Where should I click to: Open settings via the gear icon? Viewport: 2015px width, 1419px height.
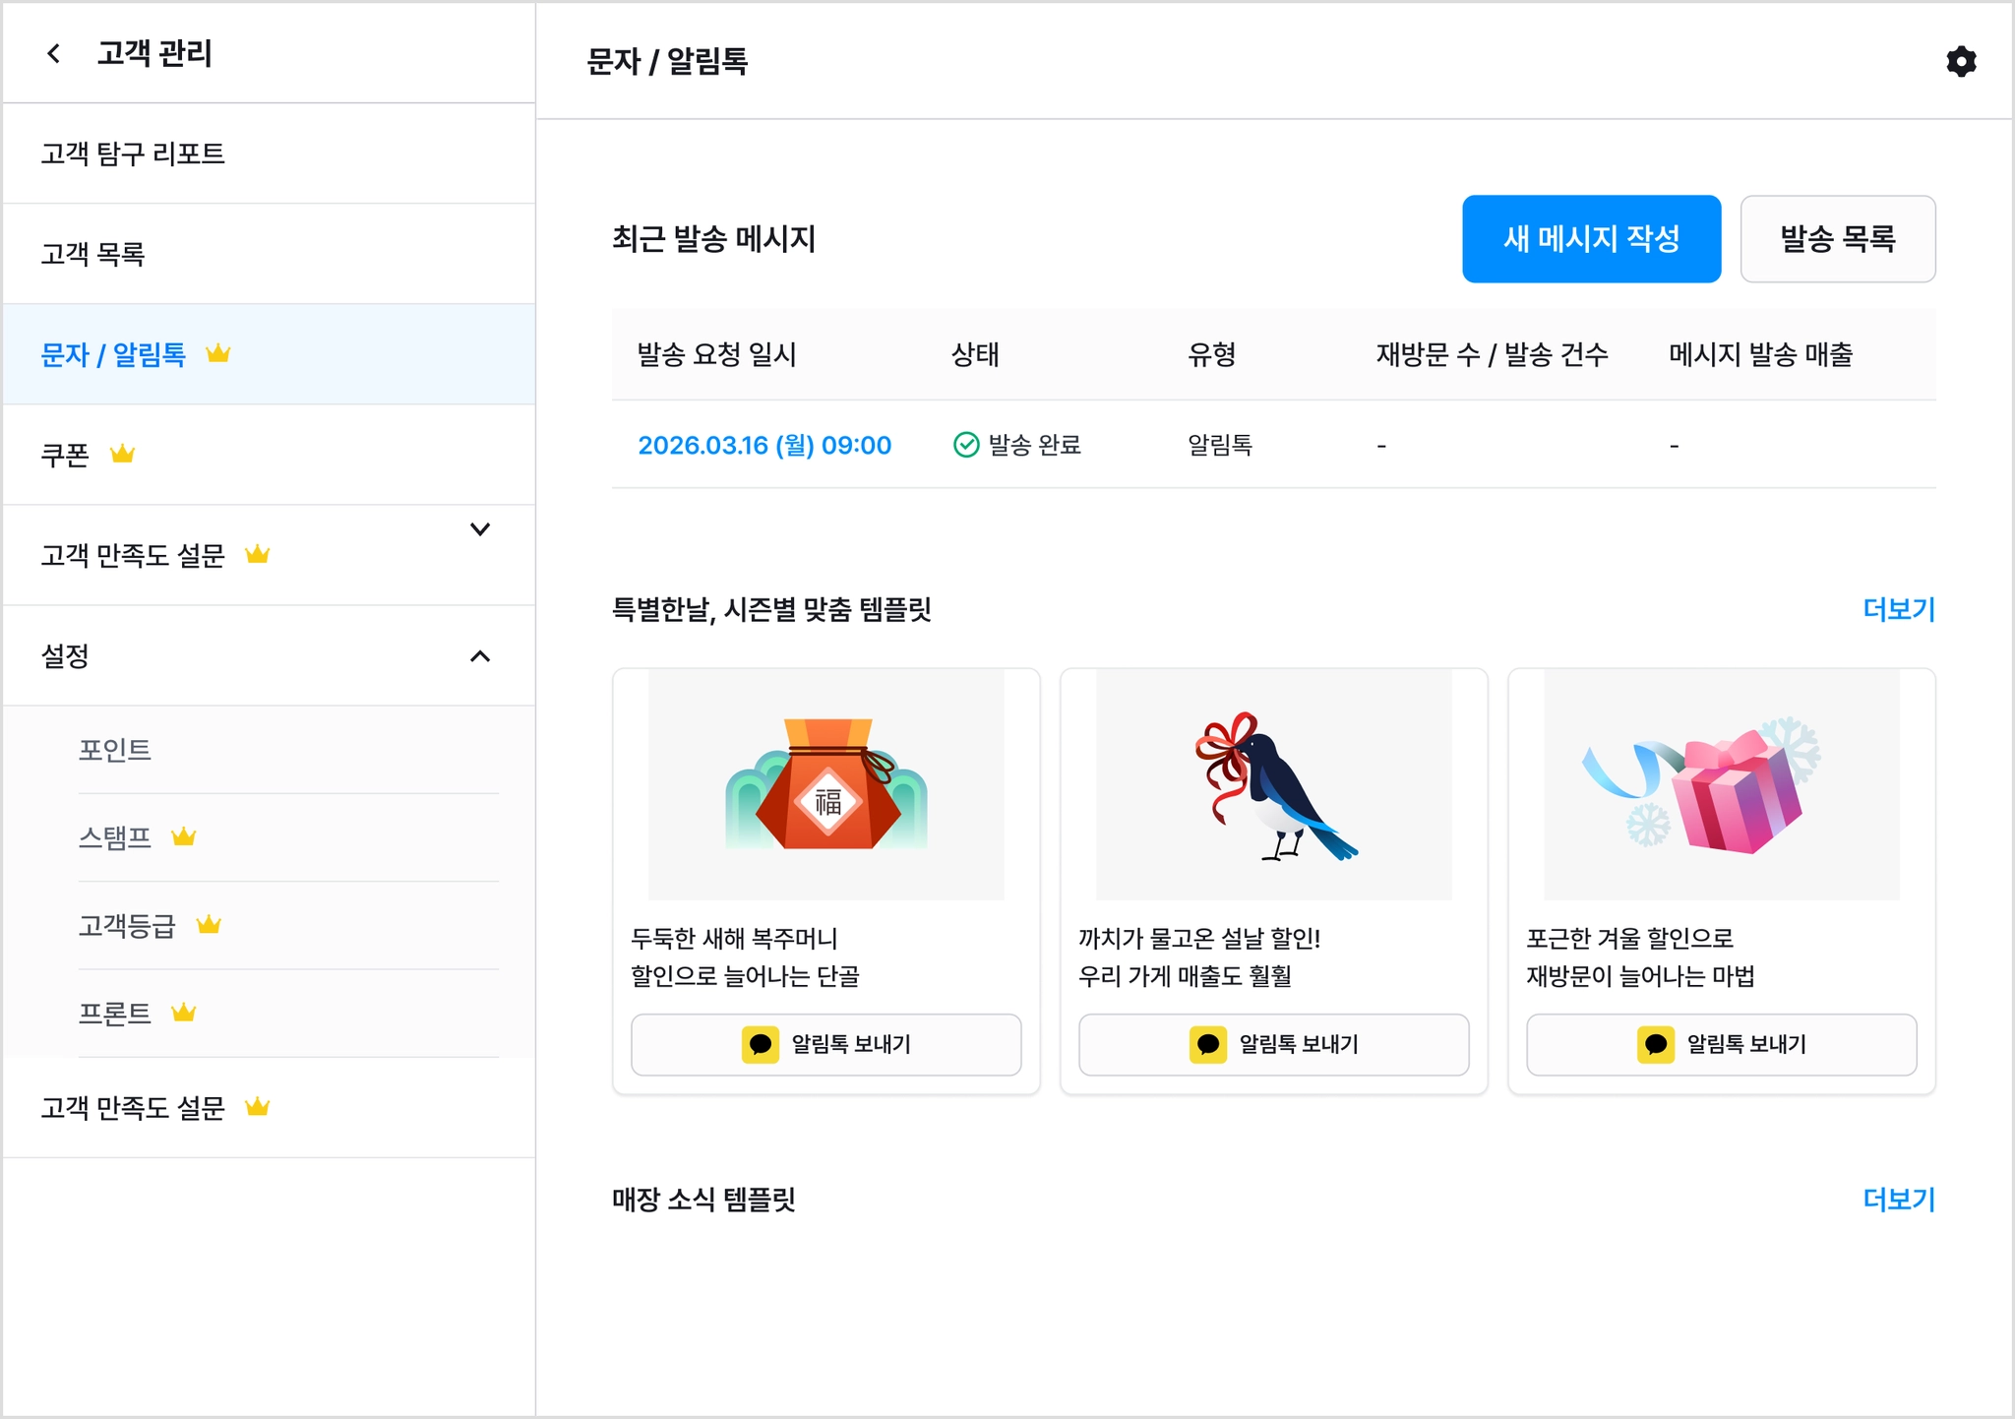pos(1960,61)
